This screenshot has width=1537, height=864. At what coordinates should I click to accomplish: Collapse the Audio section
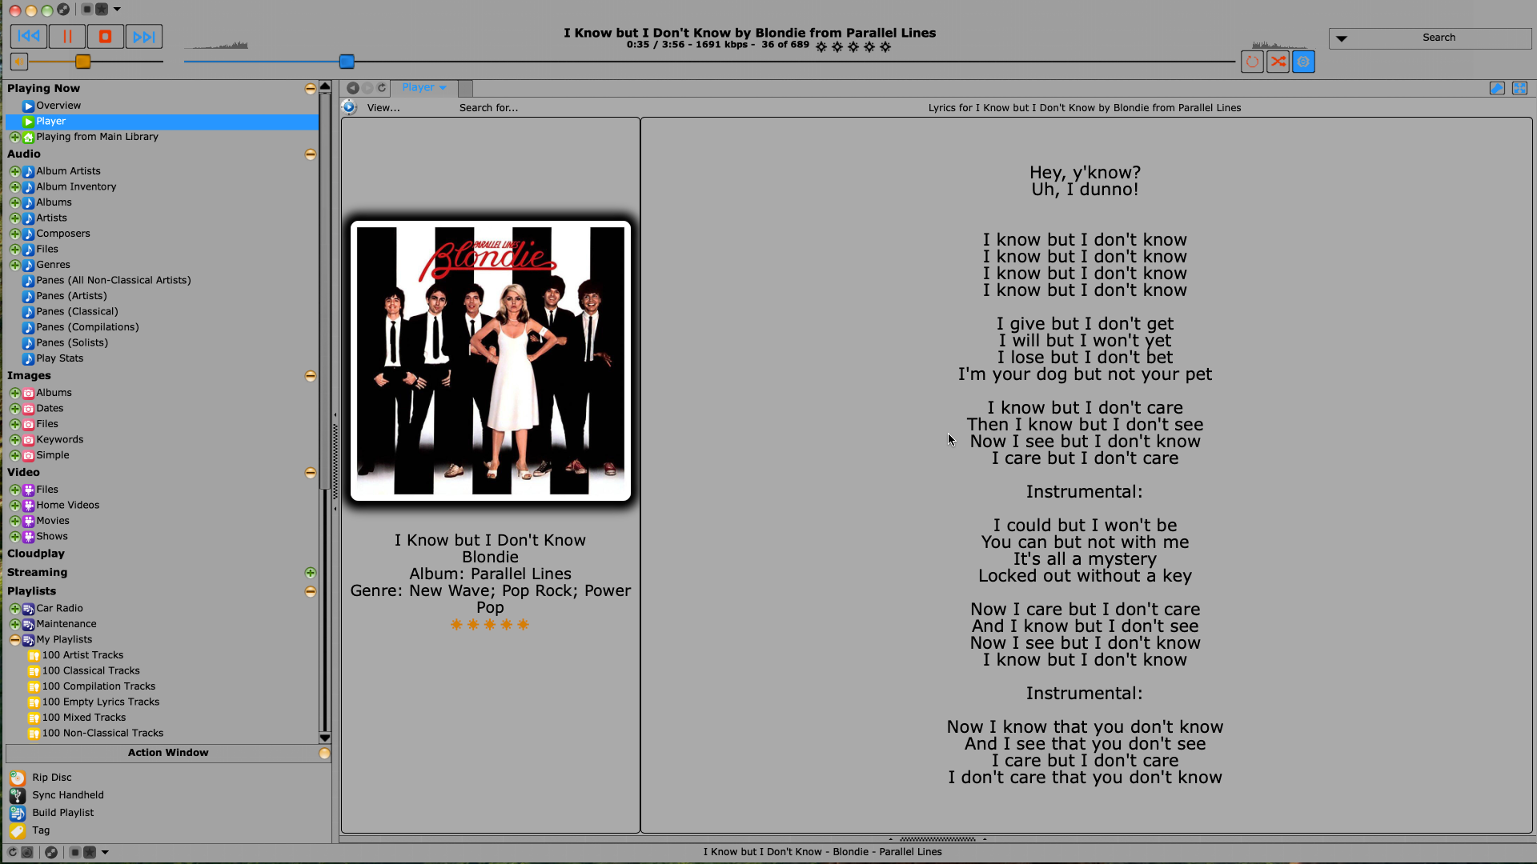[x=311, y=154]
